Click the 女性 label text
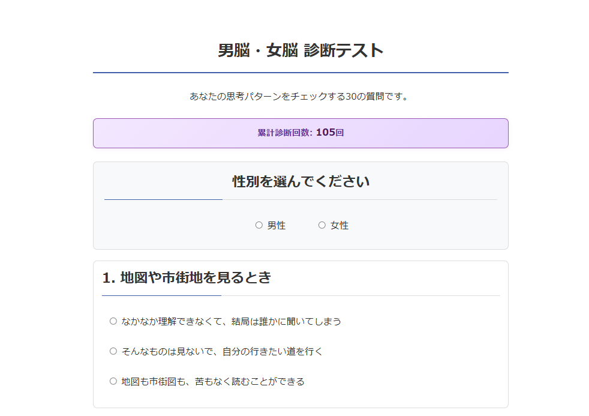 [339, 226]
